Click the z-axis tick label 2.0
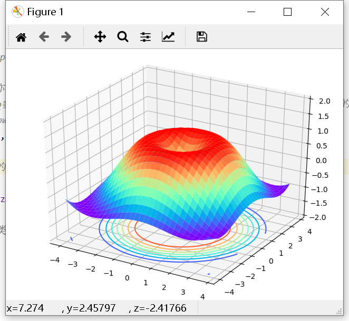This screenshot has width=349, height=321. coord(325,101)
